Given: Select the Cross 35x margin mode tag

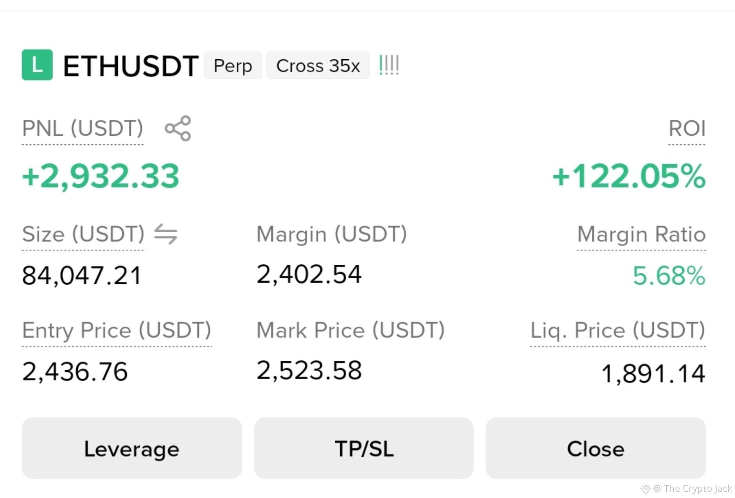Looking at the screenshot, I should [x=318, y=65].
